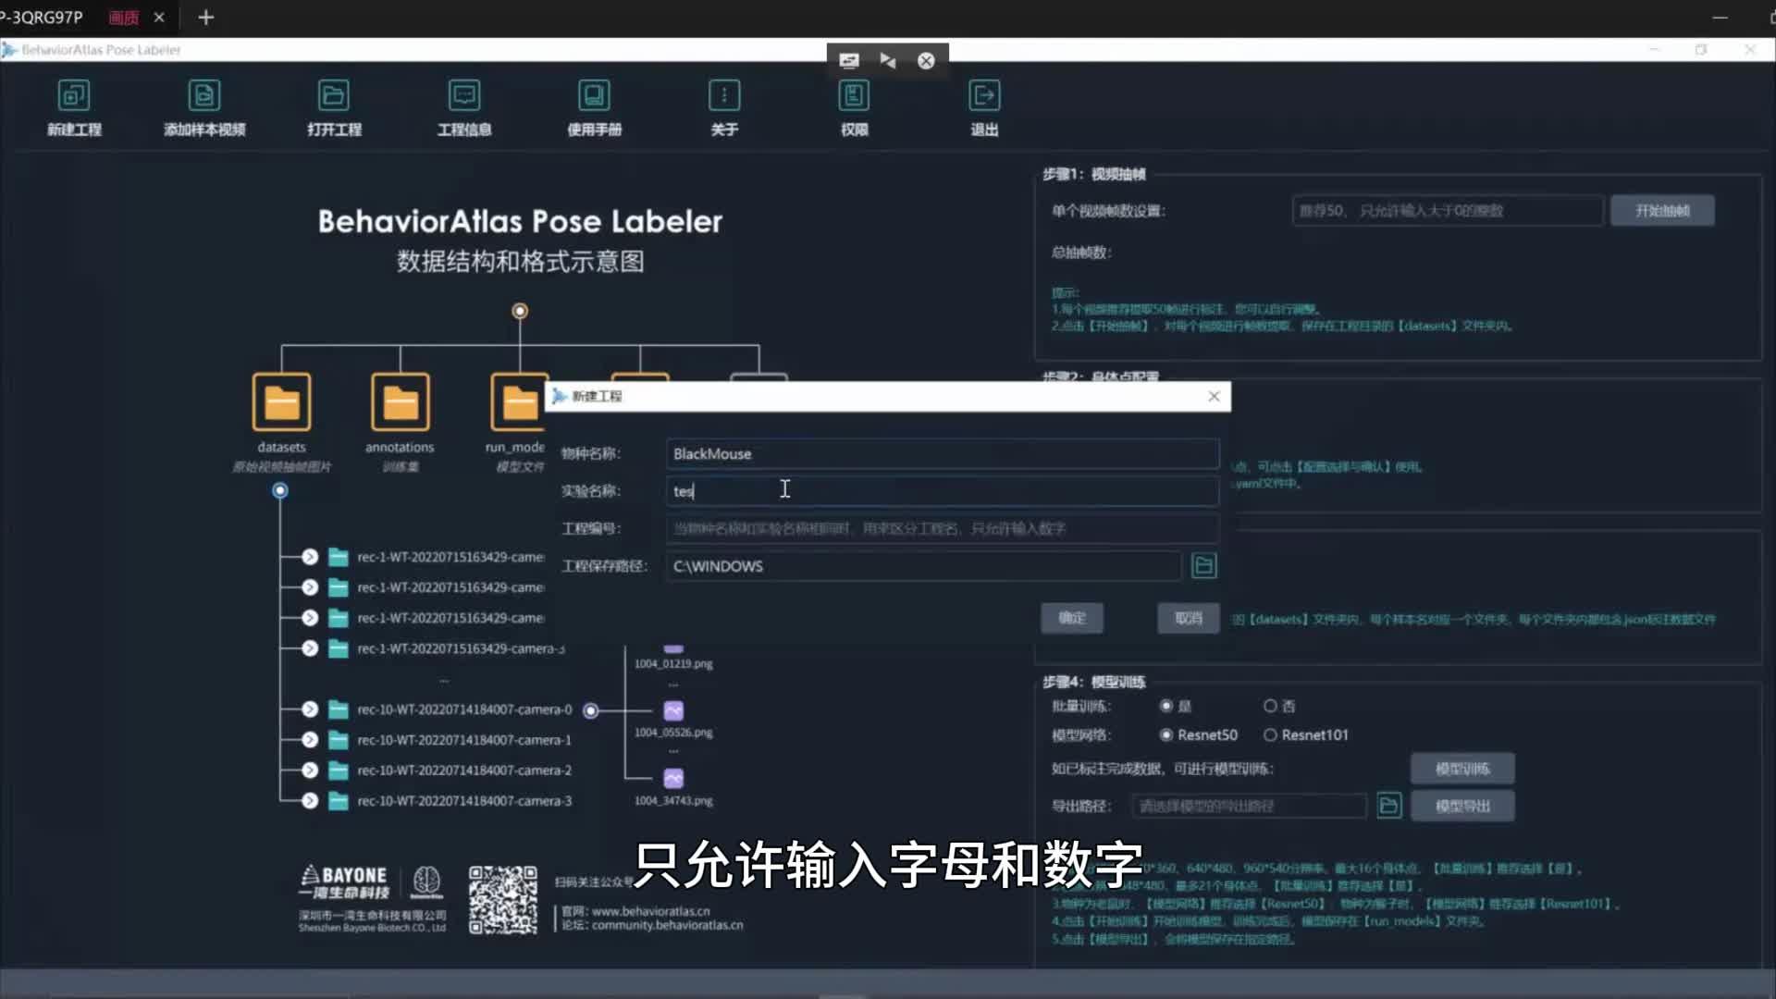Expand the first rec-1-WT-20220715163429 folder row

point(310,557)
